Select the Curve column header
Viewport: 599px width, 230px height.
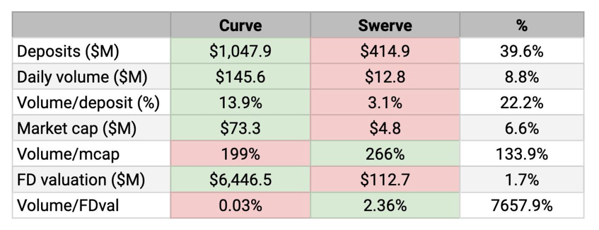(240, 25)
